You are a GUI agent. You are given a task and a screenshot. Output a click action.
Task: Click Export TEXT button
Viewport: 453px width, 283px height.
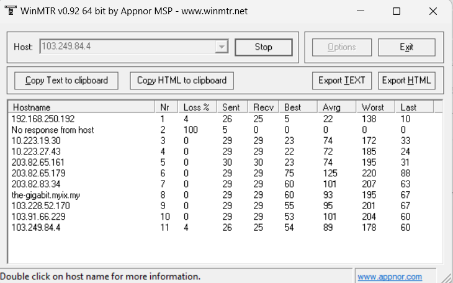[x=342, y=80]
